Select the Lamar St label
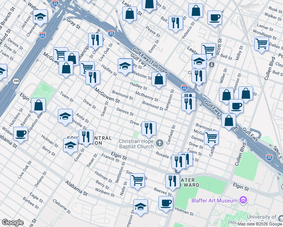Viewport: 283px width, 227px height. pos(265,27)
